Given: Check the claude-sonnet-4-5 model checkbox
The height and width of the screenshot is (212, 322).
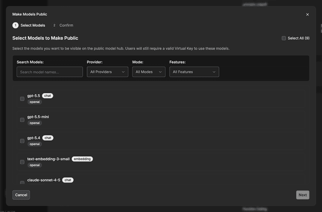Looking at the screenshot, I should pyautogui.click(x=22, y=182).
